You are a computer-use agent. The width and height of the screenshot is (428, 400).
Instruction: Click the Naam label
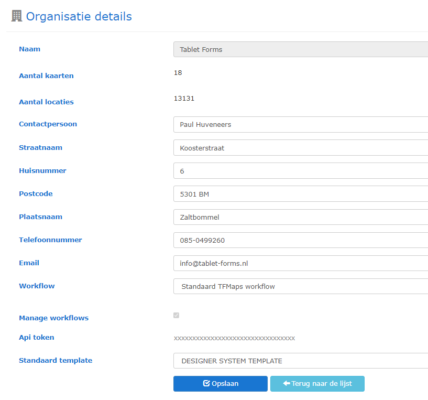coord(29,49)
